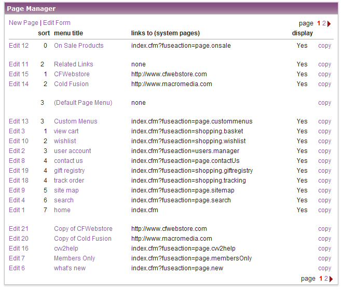Click Edit 14 for Cold Fusion
The image size is (343, 290).
click(x=19, y=84)
